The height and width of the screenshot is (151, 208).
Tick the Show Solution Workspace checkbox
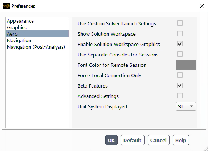tap(180, 33)
